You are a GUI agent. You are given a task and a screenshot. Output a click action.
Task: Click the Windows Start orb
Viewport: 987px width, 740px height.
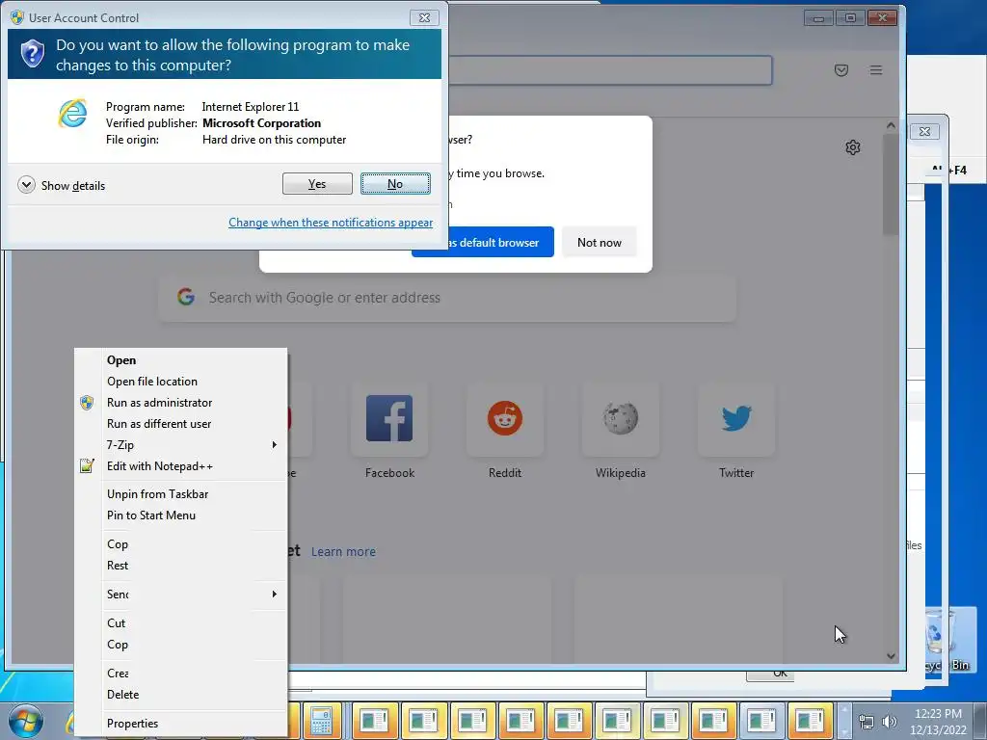(x=26, y=722)
